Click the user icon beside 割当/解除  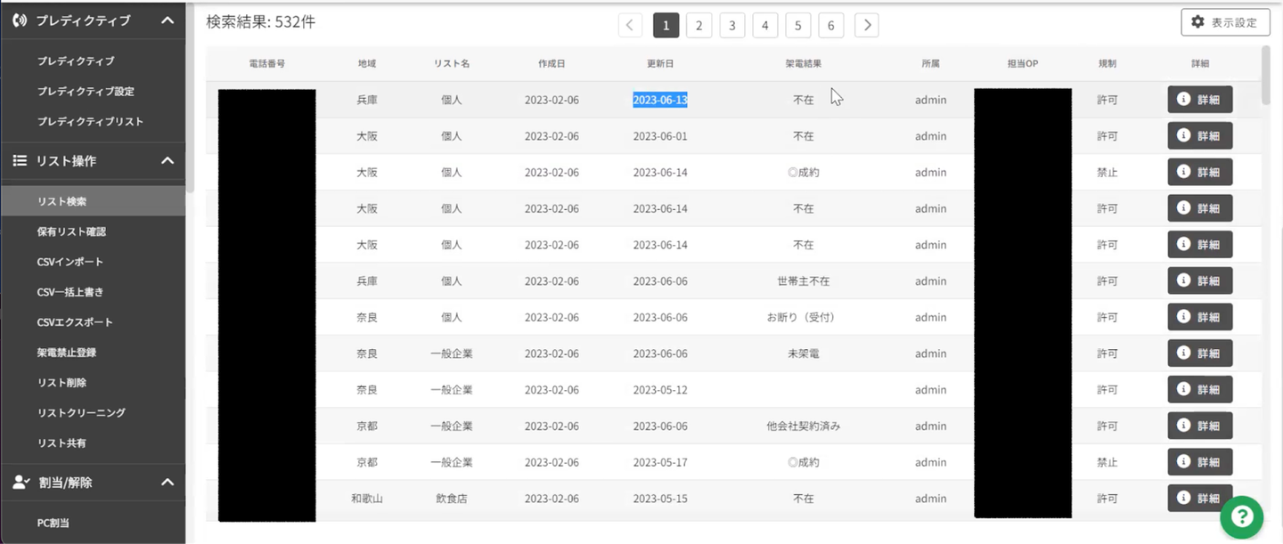coord(21,482)
